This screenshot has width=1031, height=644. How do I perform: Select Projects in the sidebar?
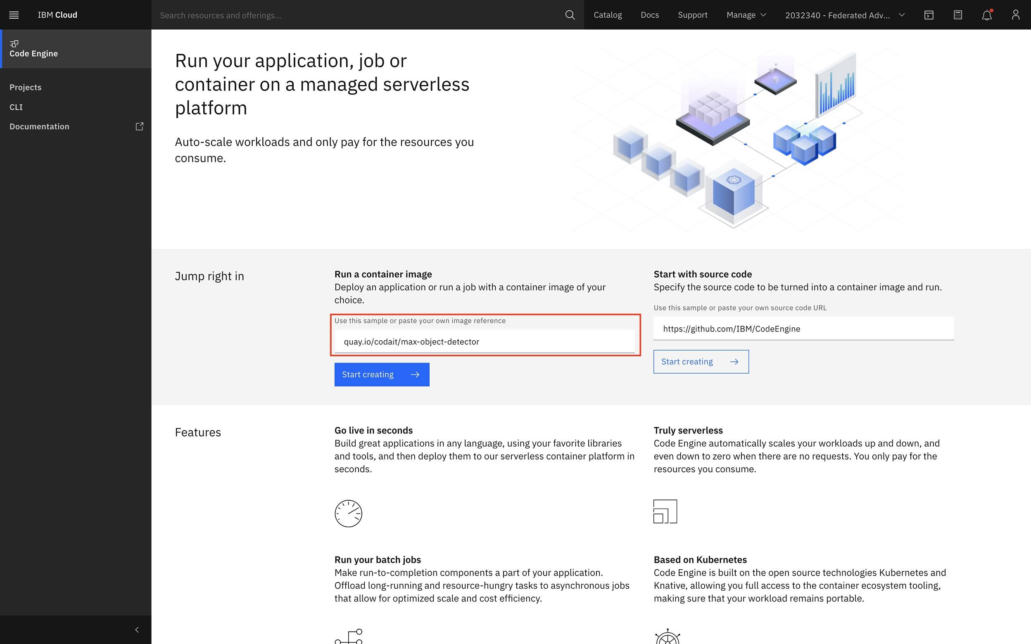pos(26,88)
